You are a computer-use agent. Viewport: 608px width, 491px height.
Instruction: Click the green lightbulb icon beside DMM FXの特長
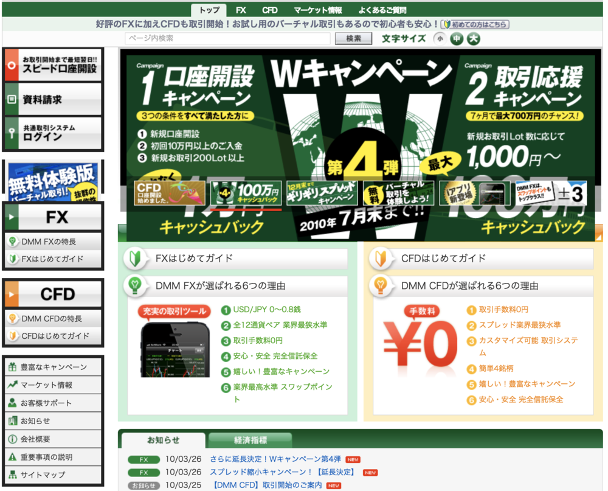pos(12,242)
